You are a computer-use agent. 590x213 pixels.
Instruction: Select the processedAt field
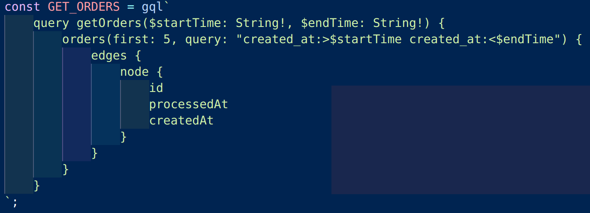tap(188, 104)
